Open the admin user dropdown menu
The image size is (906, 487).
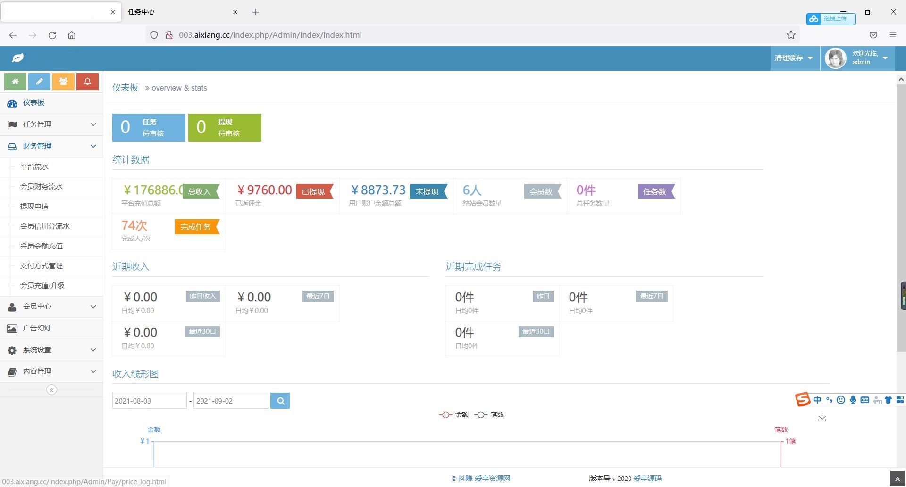tap(857, 58)
